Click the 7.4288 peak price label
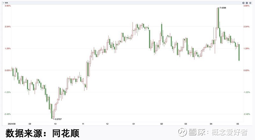The height and width of the screenshot is (140, 255). pyautogui.click(x=224, y=8)
